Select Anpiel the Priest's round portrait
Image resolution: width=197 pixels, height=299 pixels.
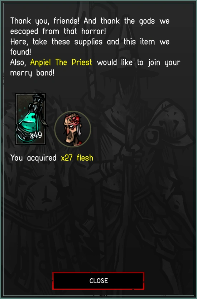click(x=73, y=129)
